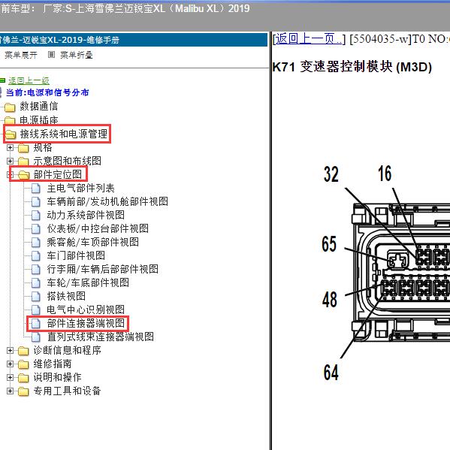This screenshot has width=450, height=450.
Task: Expand the 说明和操作 node
Action: tap(10, 377)
